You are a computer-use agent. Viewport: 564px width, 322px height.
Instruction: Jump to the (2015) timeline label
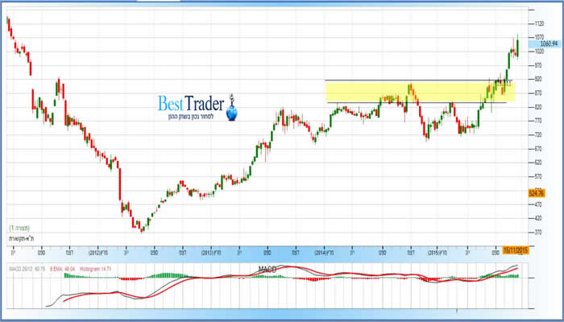438,250
